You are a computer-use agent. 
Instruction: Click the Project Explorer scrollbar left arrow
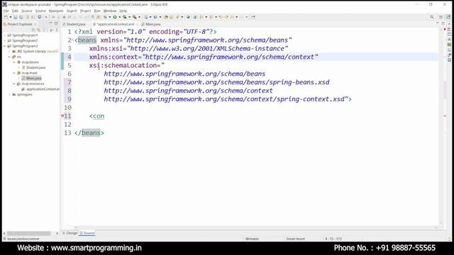coord(4,233)
